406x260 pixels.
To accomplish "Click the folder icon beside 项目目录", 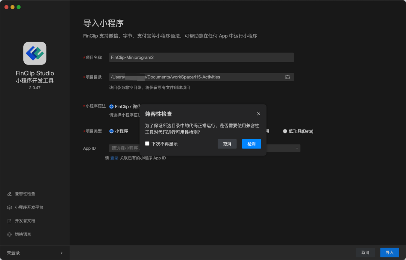I will click(288, 77).
